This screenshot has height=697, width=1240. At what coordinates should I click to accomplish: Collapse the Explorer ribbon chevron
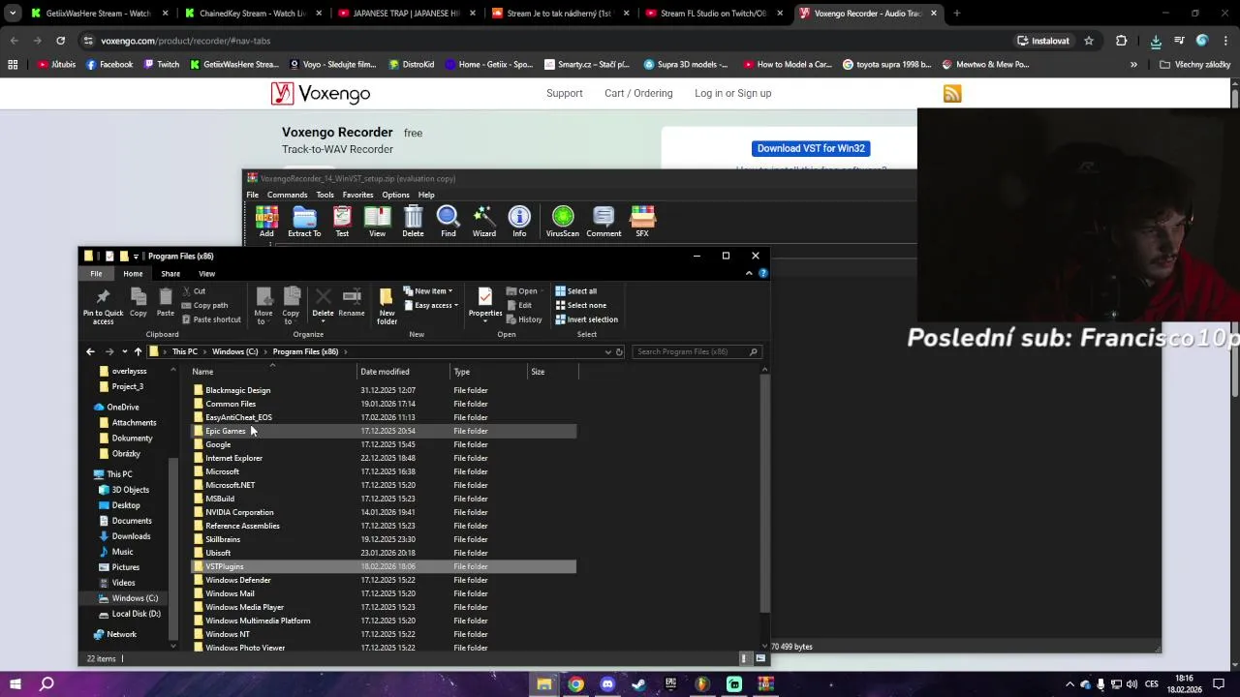tap(749, 273)
